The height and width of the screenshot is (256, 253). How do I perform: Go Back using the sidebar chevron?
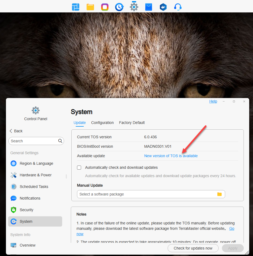click(11, 131)
